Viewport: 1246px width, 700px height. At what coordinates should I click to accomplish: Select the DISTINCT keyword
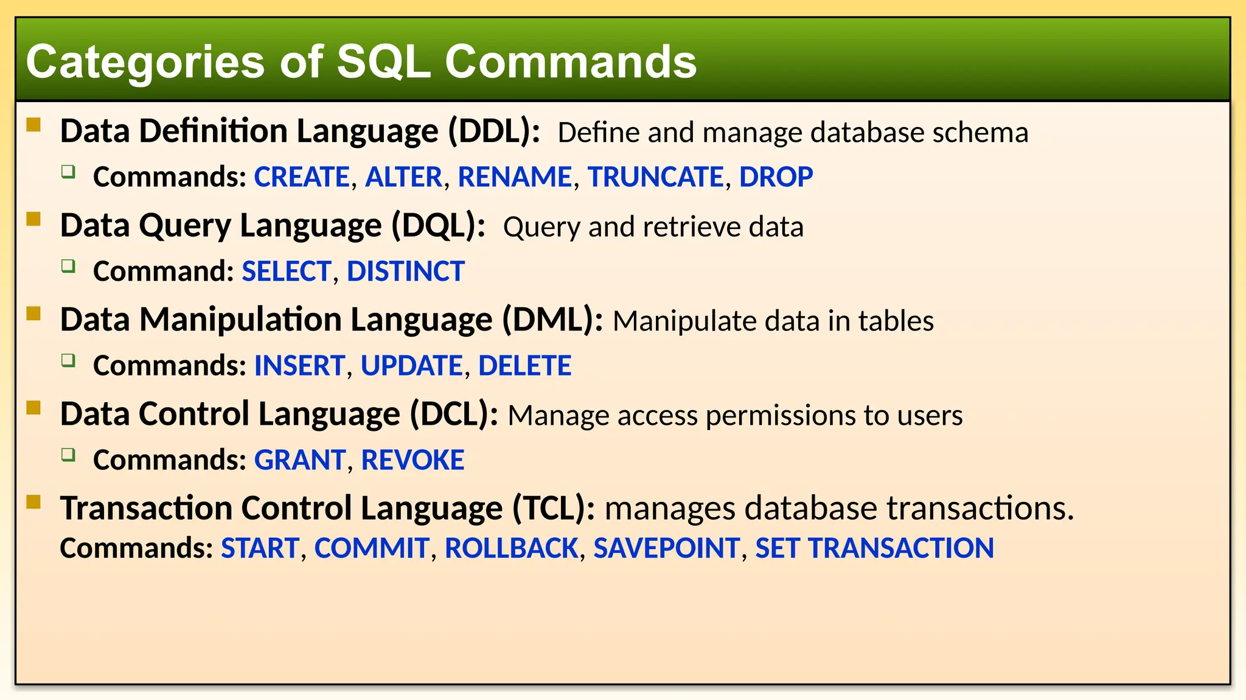point(406,271)
